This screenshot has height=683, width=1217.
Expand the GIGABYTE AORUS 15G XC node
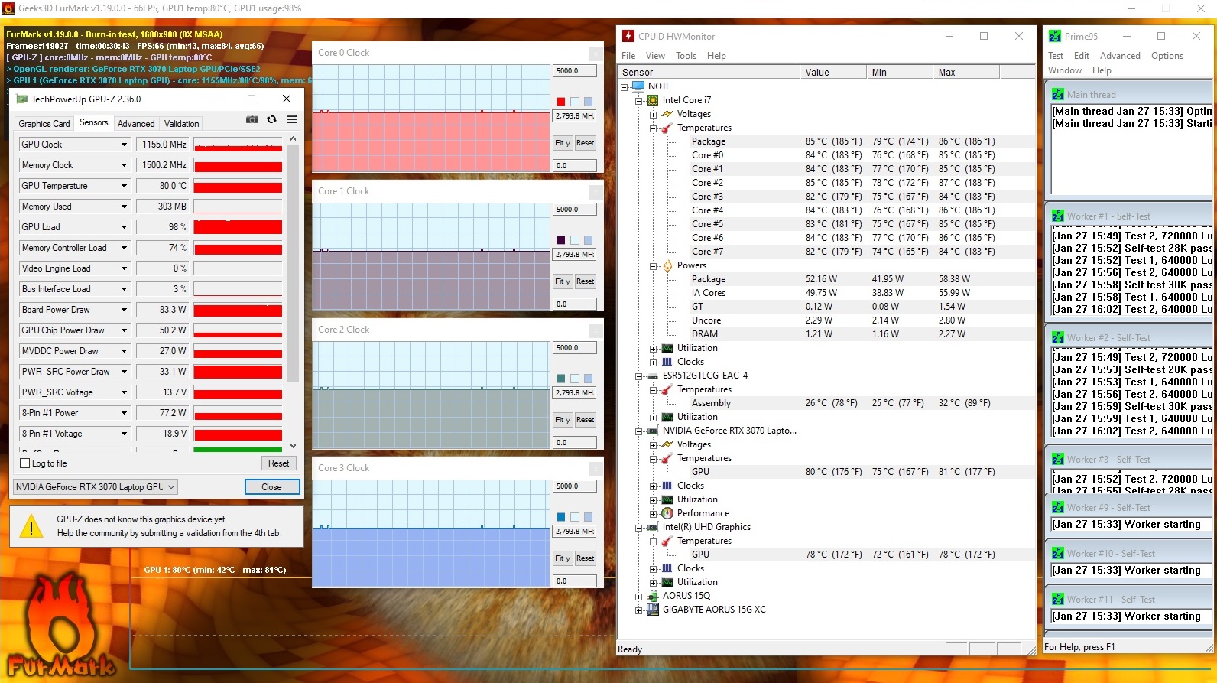639,610
